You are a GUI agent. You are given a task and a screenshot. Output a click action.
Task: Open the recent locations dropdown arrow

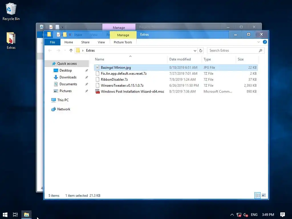click(x=65, y=50)
